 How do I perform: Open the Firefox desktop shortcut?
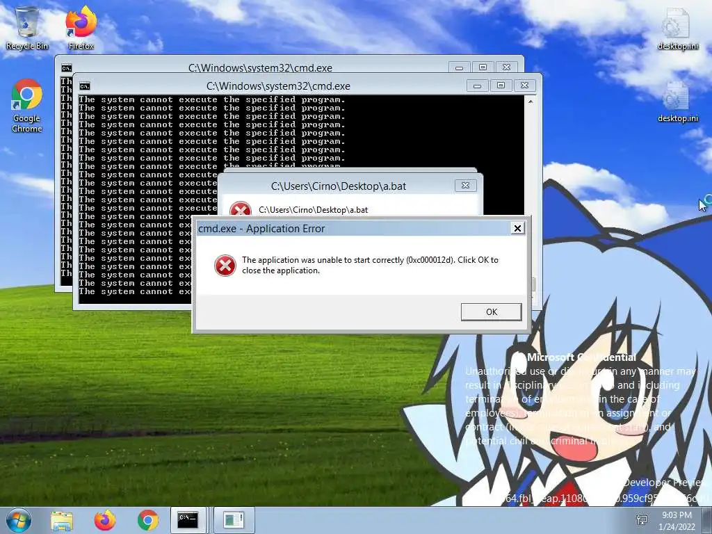[81, 28]
